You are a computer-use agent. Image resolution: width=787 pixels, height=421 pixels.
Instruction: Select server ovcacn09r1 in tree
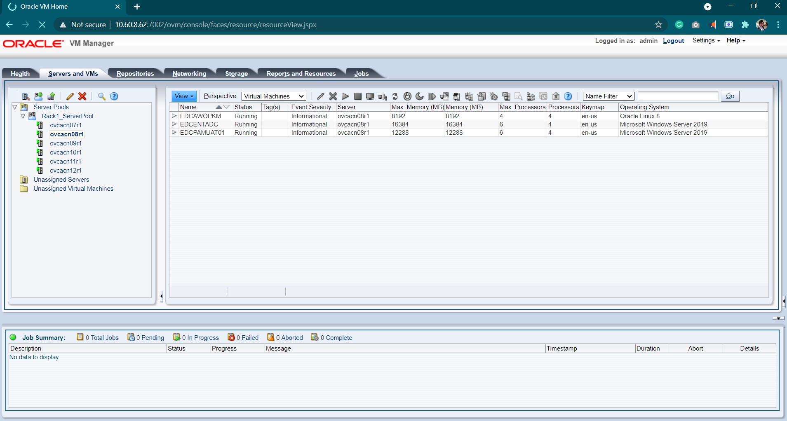pyautogui.click(x=66, y=143)
